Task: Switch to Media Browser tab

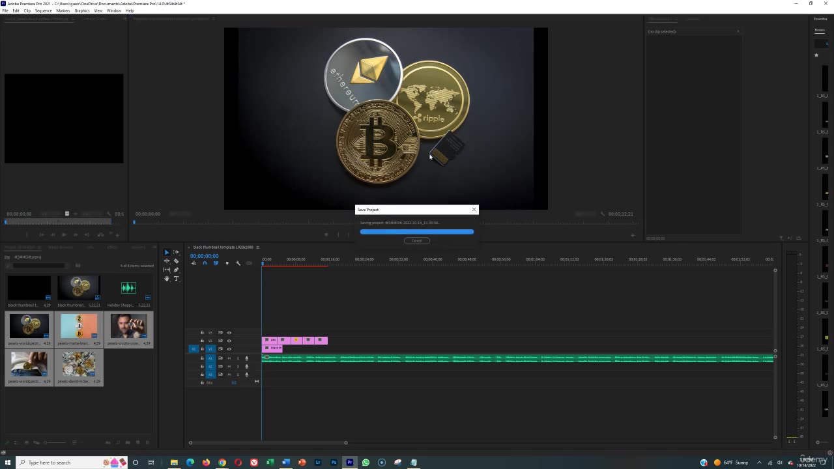Action: click(x=61, y=247)
